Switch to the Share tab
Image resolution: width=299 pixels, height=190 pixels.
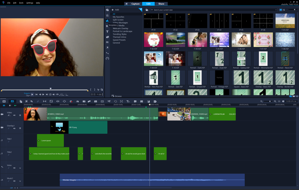pyautogui.click(x=161, y=4)
